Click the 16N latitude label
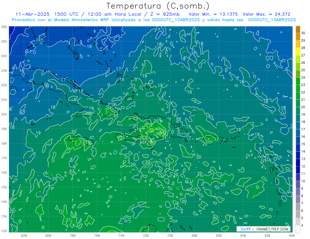 coord(4,172)
